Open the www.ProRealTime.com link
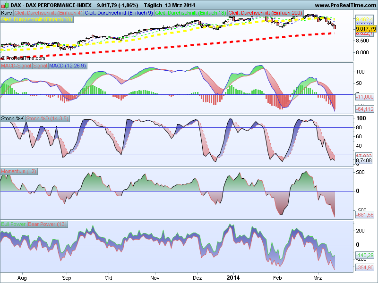Image resolution: width=378 pixels, height=283 pixels. [345, 5]
